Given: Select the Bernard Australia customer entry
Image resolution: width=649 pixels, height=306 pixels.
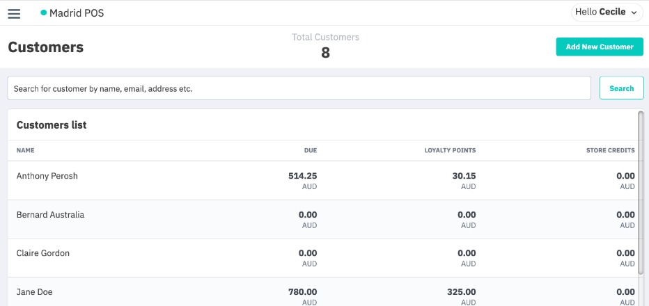Looking at the screenshot, I should (50, 215).
